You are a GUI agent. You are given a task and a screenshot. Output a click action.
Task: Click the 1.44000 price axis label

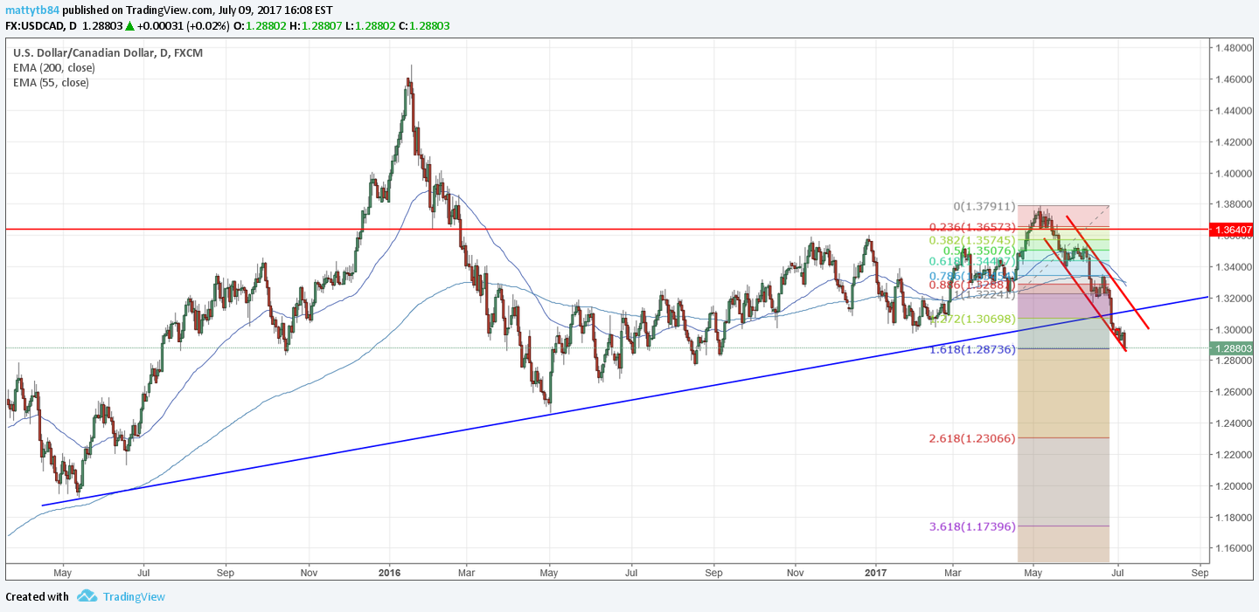[x=1232, y=111]
